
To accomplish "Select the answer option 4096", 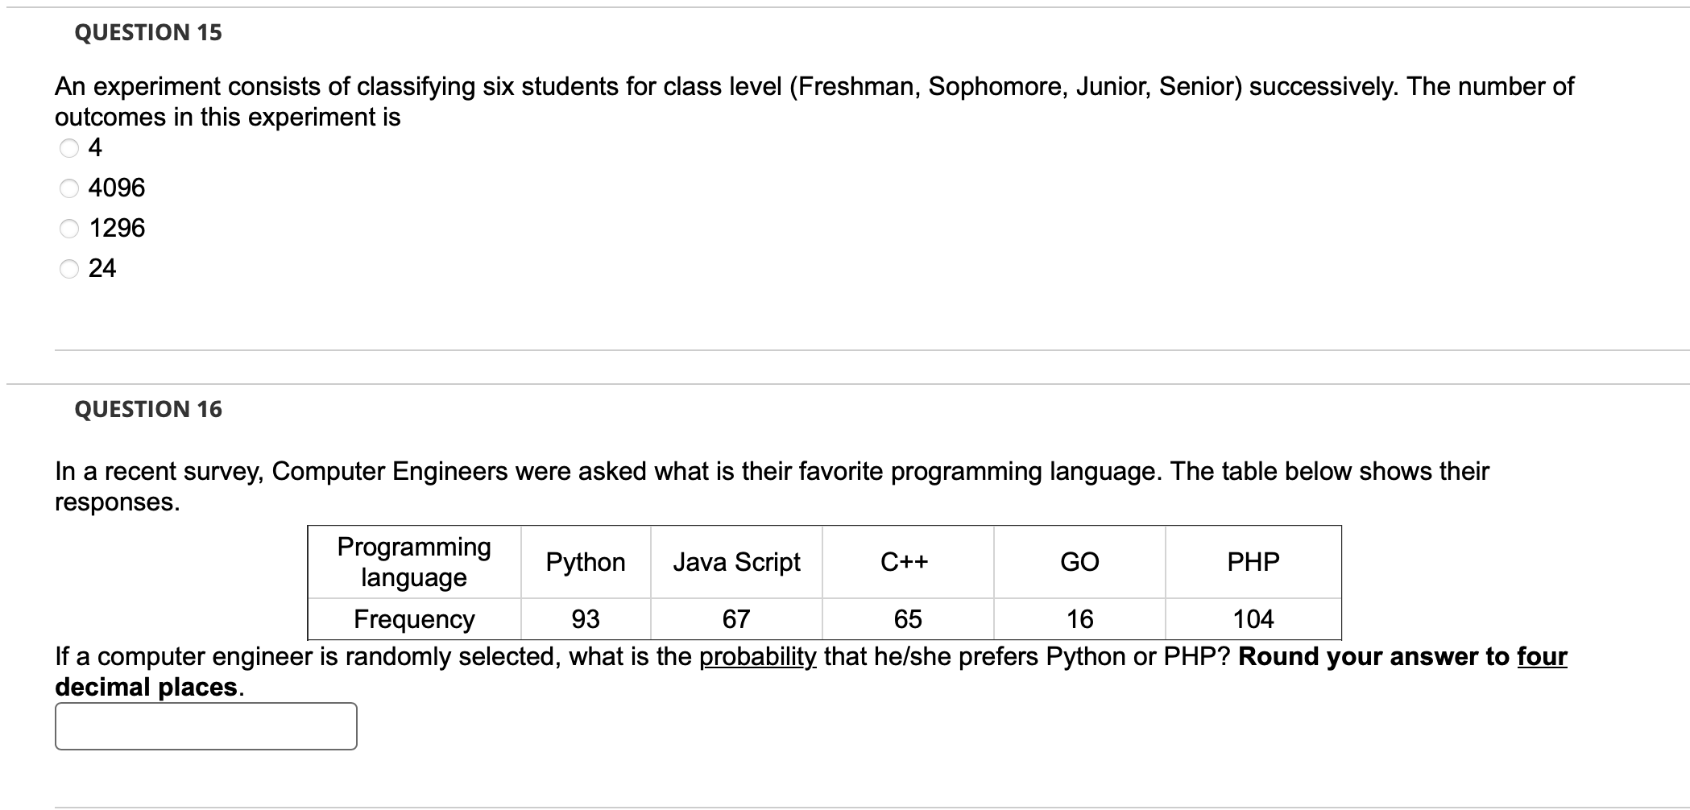I will [71, 188].
